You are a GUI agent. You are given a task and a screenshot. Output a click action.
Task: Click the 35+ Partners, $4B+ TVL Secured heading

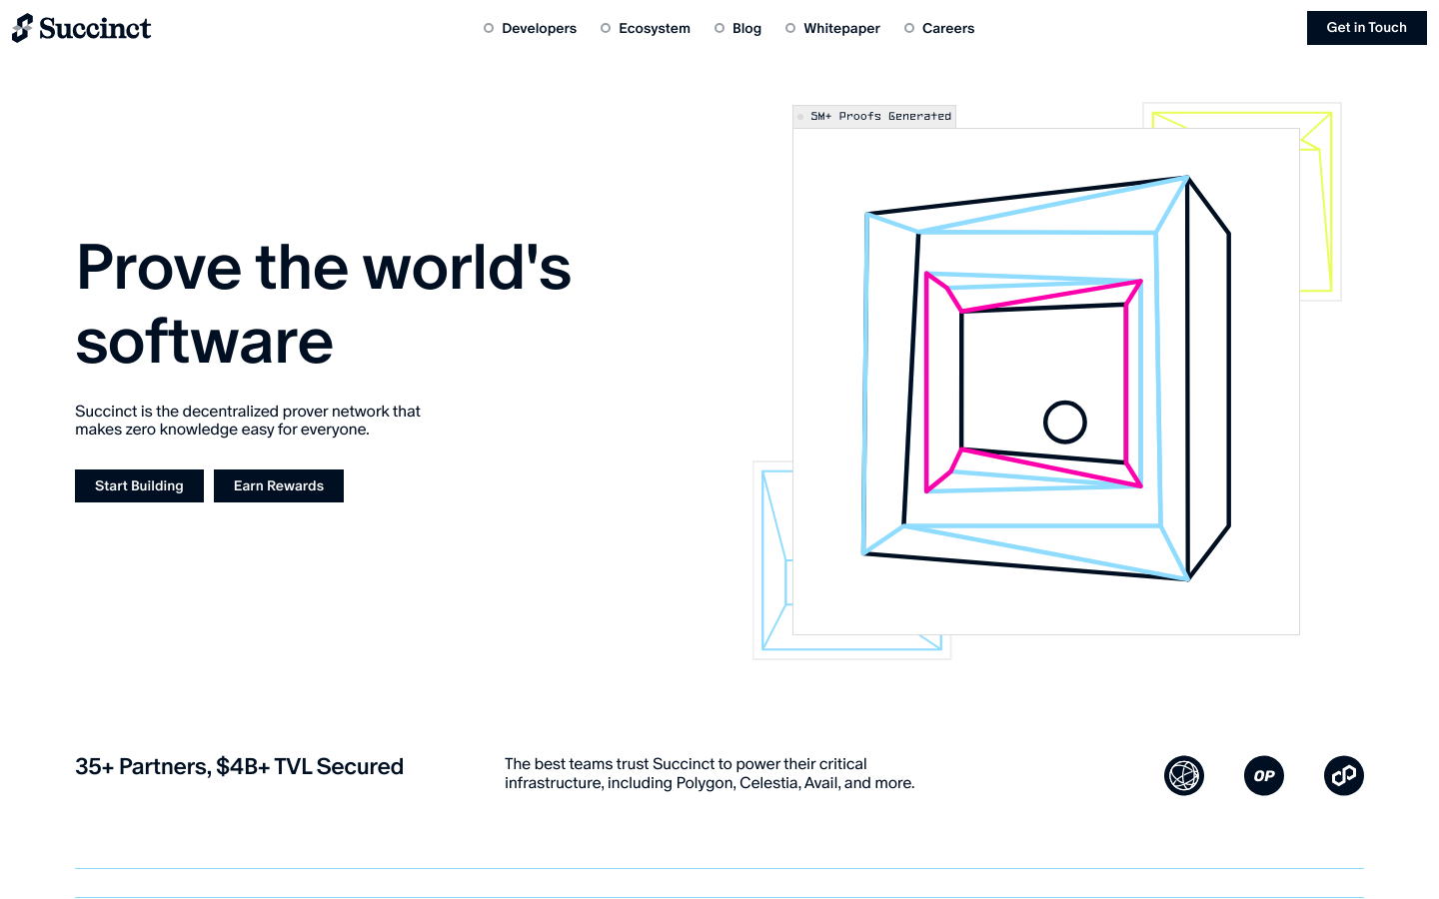click(239, 767)
